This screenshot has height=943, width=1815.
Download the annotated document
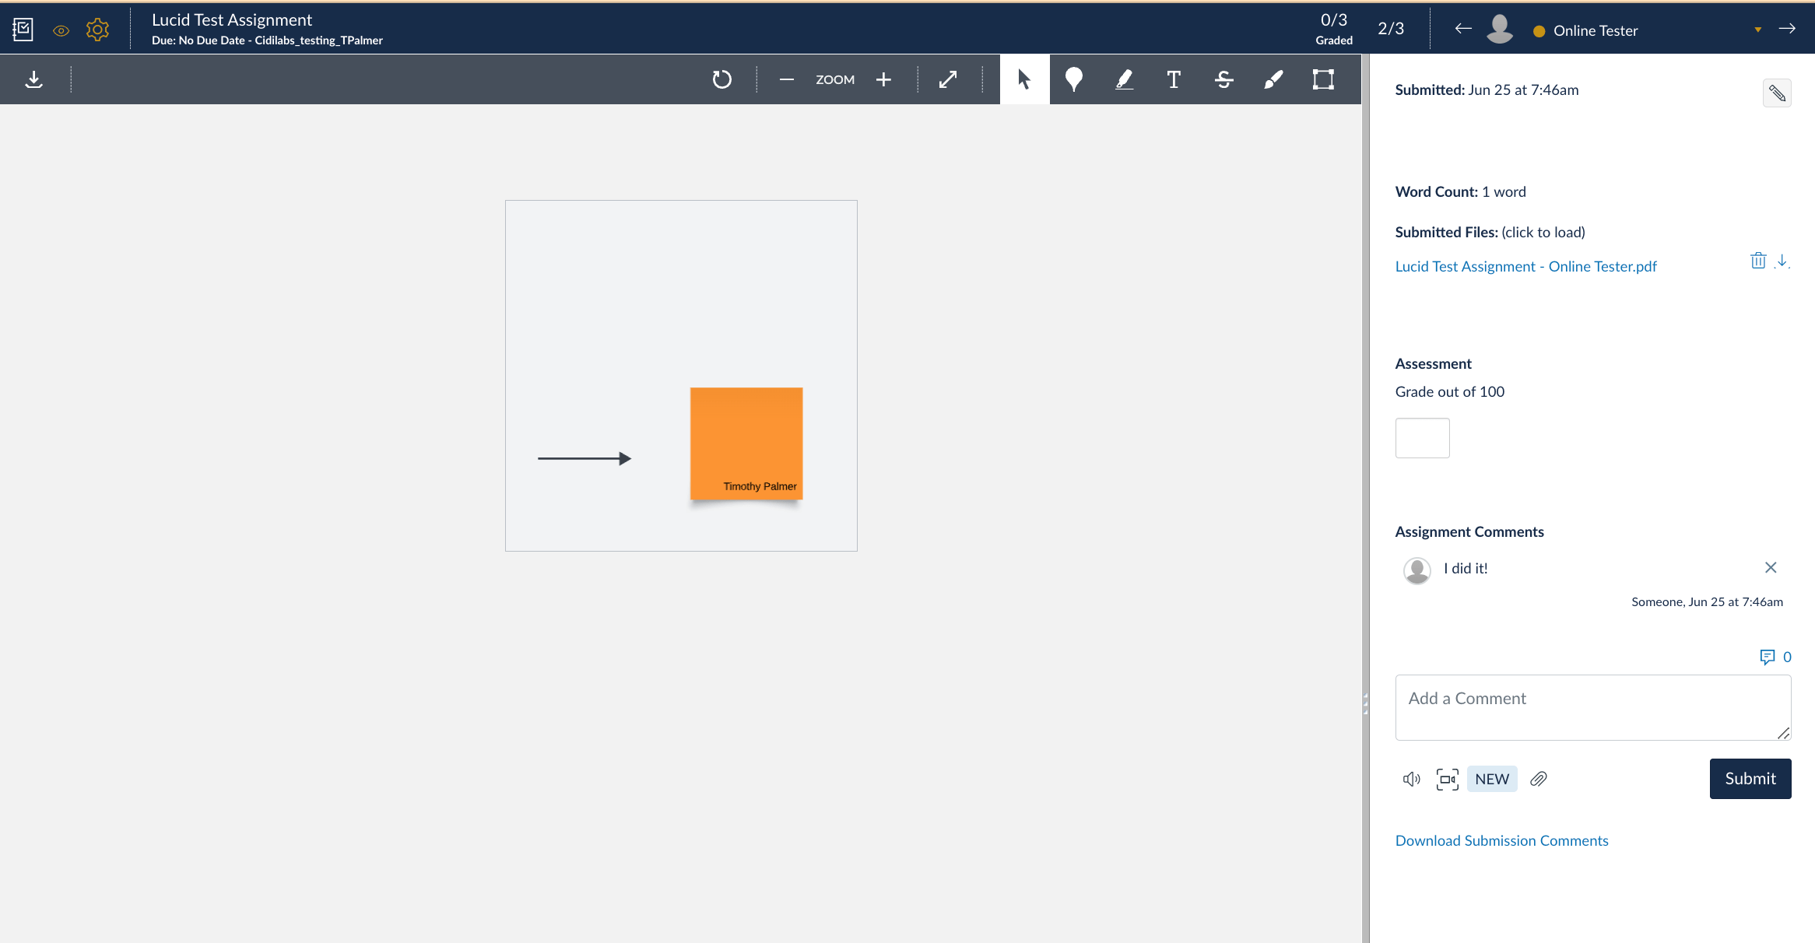33,79
